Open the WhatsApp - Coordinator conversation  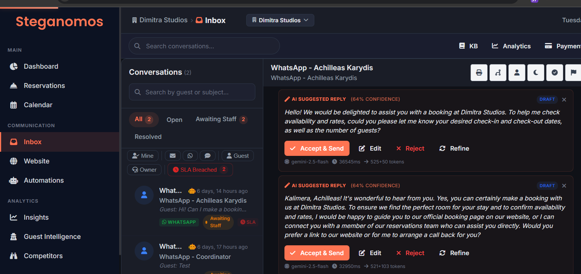pyautogui.click(x=192, y=255)
